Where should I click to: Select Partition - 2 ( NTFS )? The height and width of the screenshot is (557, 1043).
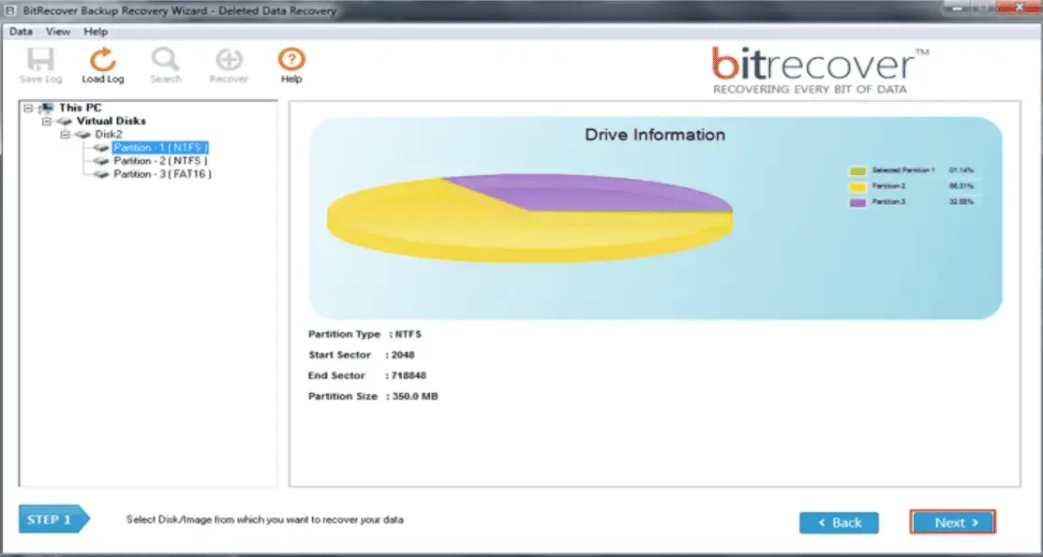[x=160, y=161]
